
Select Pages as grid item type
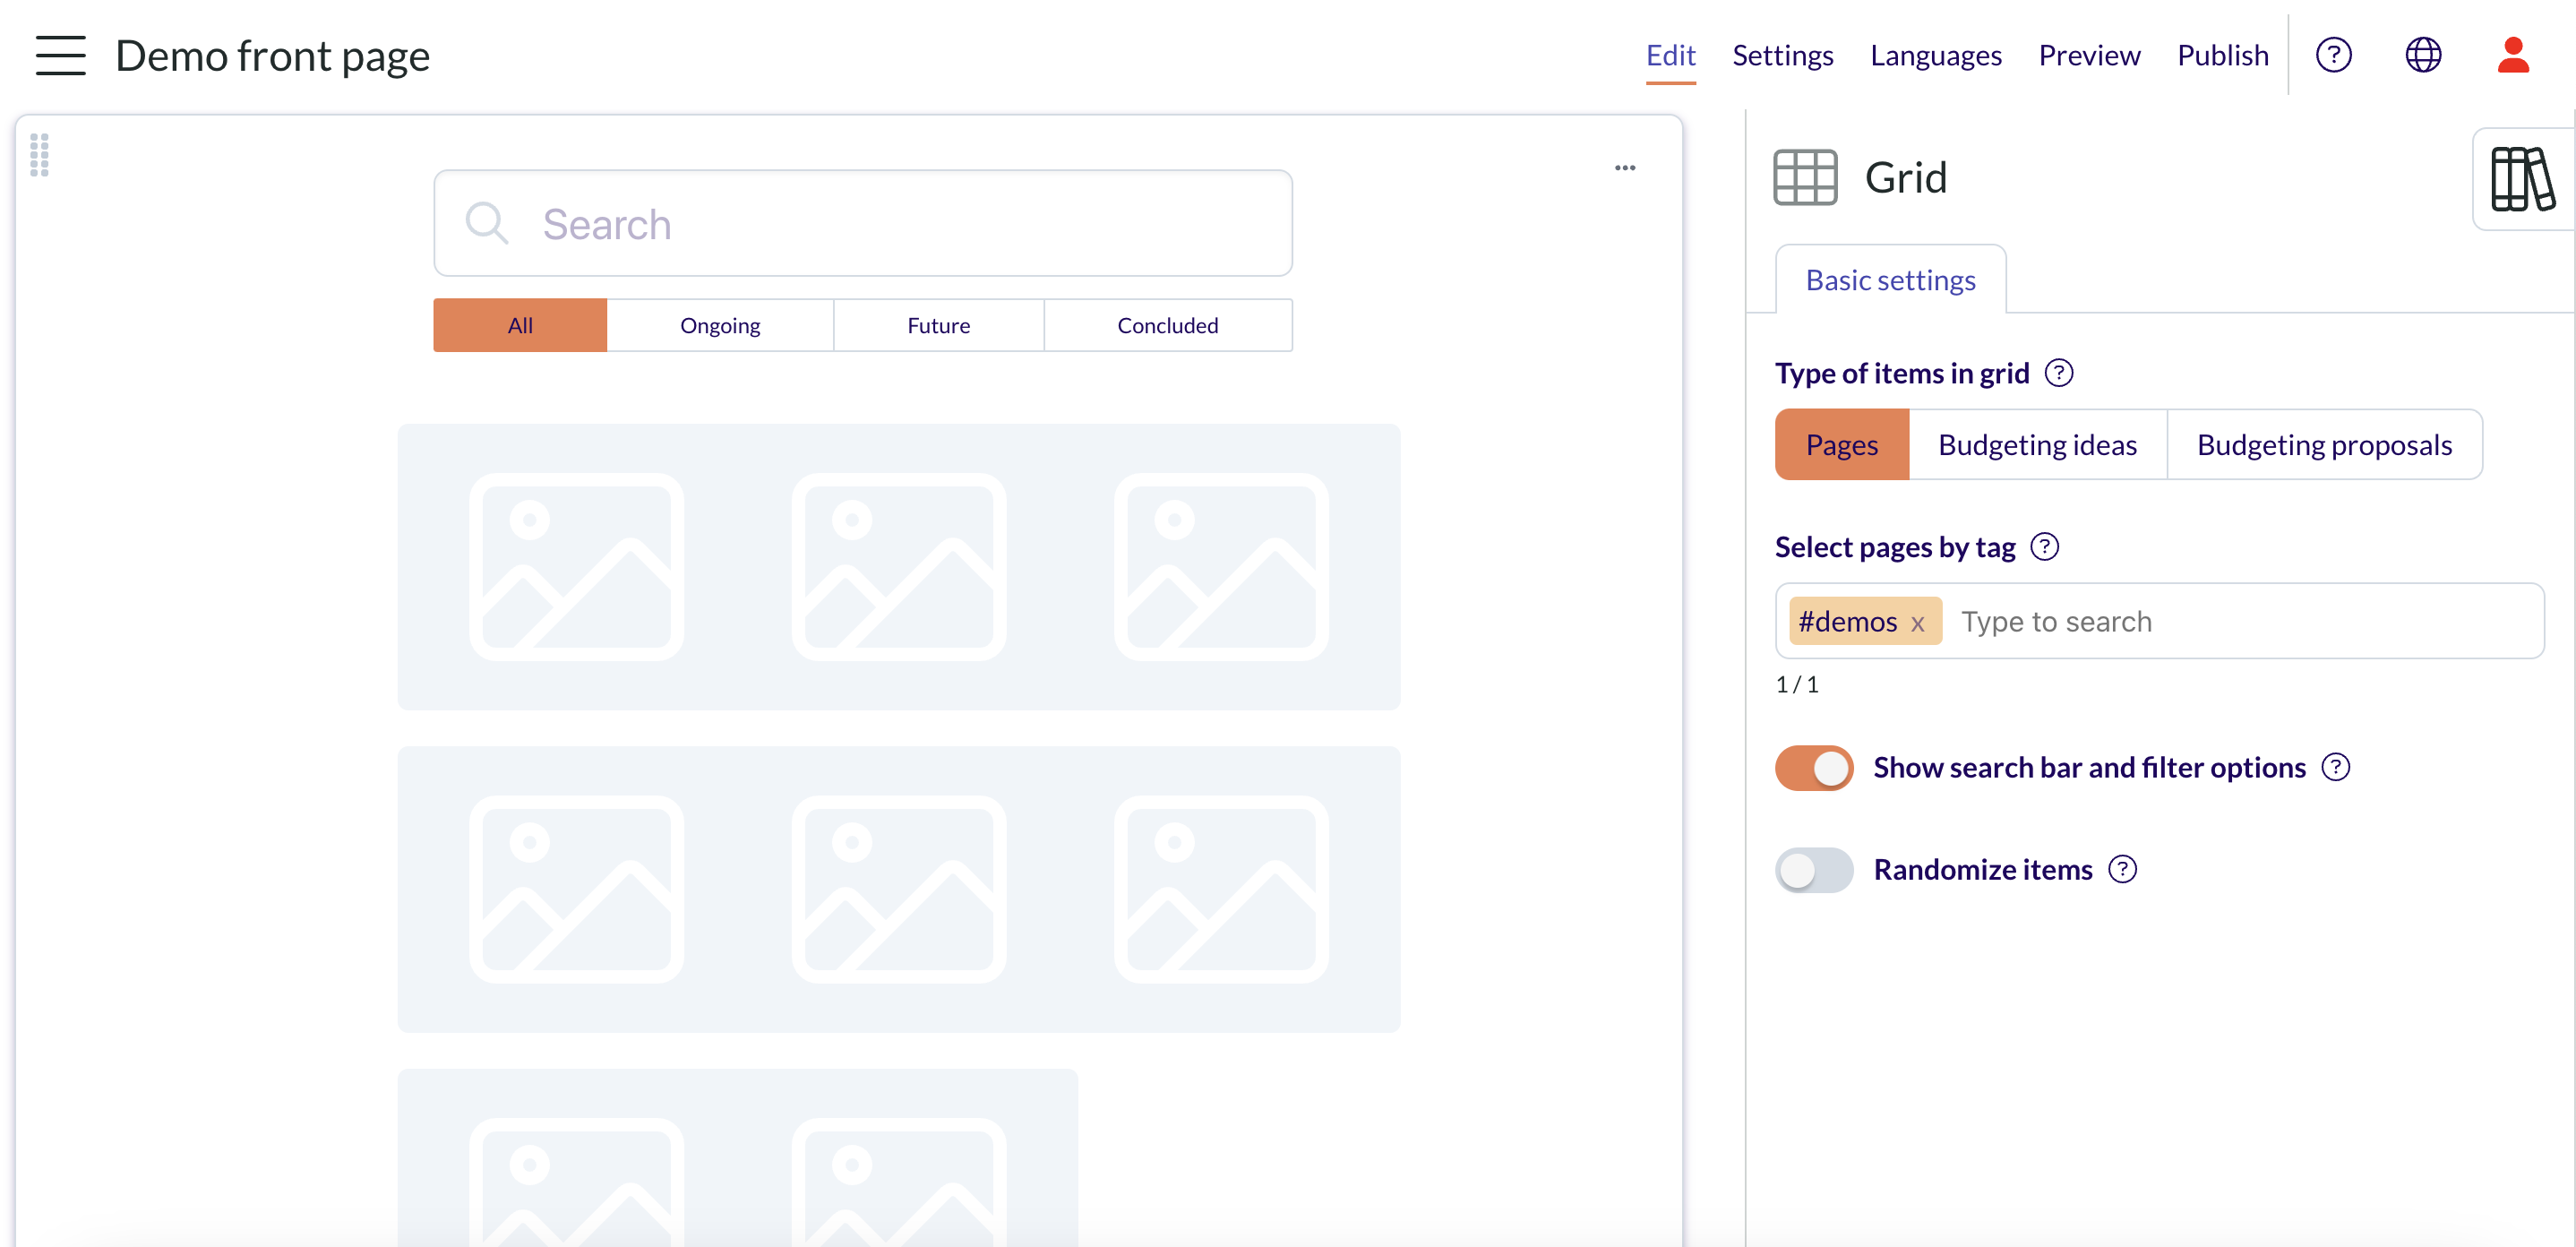[x=1842, y=444]
